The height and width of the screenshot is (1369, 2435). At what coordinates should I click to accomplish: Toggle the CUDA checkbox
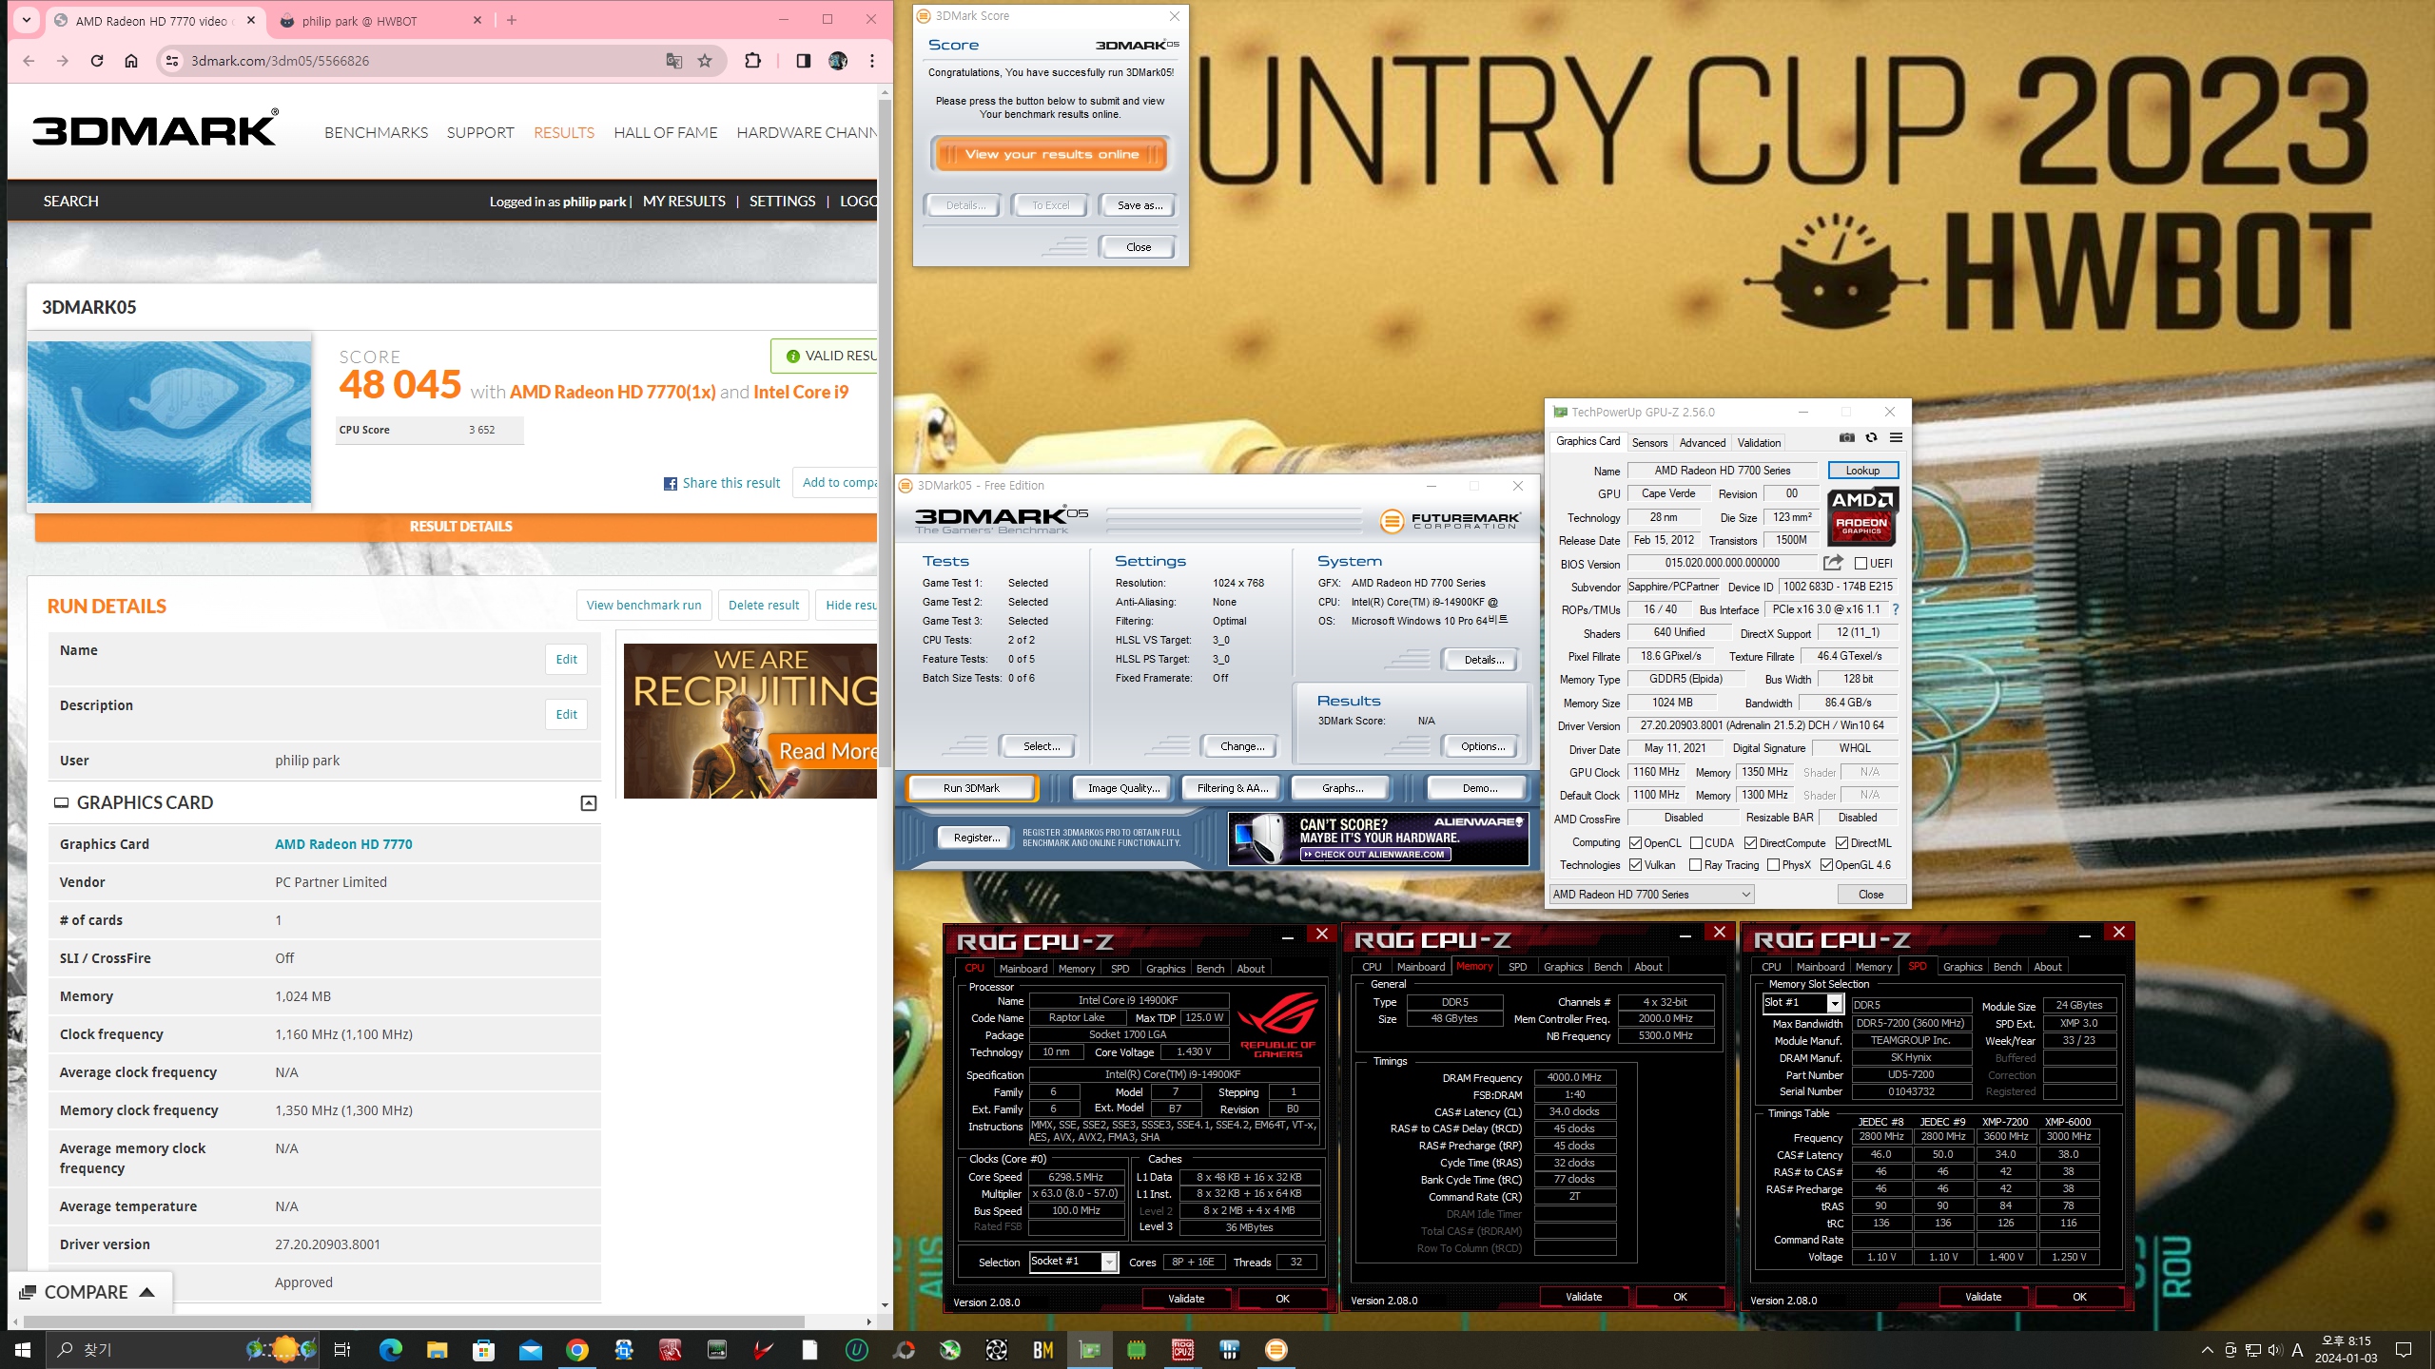click(x=1696, y=842)
